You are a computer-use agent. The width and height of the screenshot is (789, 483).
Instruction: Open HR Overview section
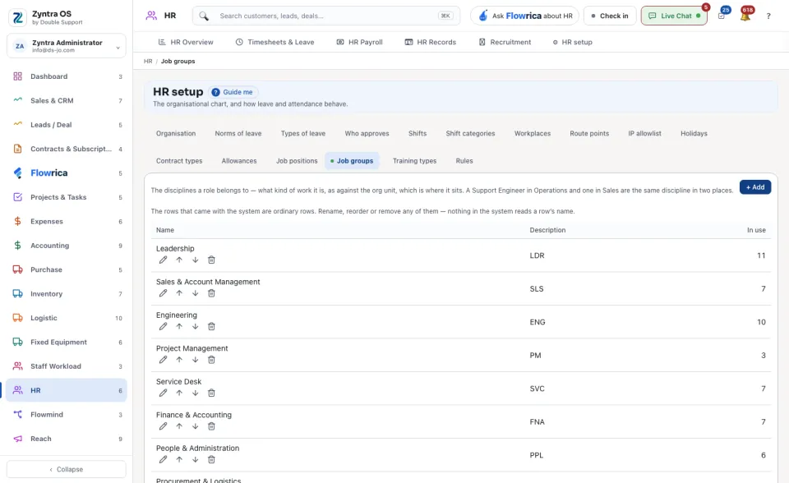[186, 42]
